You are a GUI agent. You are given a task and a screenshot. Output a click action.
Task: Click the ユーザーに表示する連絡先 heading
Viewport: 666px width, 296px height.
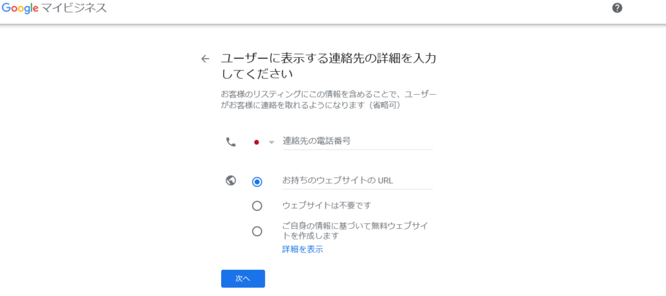point(328,66)
